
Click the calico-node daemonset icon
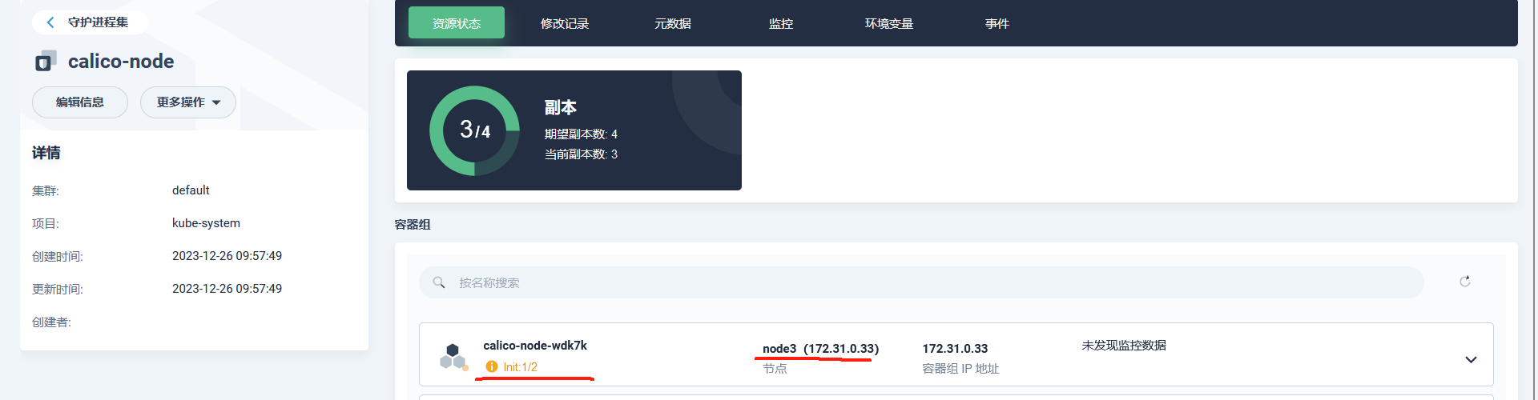46,62
